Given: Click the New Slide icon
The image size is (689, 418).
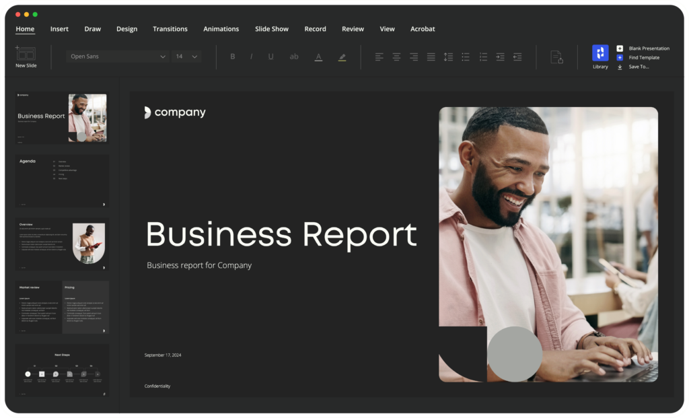Looking at the screenshot, I should pos(26,54).
